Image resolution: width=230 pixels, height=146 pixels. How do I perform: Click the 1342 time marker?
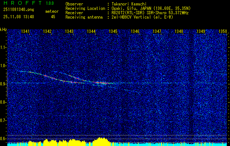click(x=48, y=31)
